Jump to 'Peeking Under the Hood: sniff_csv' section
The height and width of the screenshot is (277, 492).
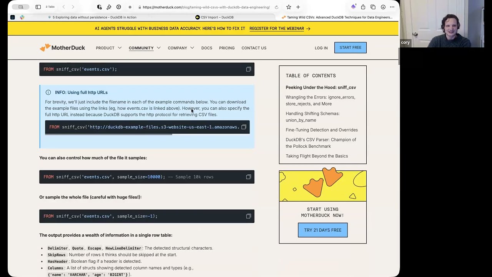321,87
